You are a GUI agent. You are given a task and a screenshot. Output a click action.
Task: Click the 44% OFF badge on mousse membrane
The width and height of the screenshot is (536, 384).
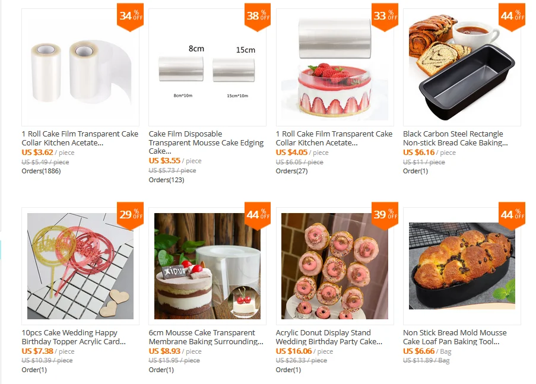coord(258,216)
